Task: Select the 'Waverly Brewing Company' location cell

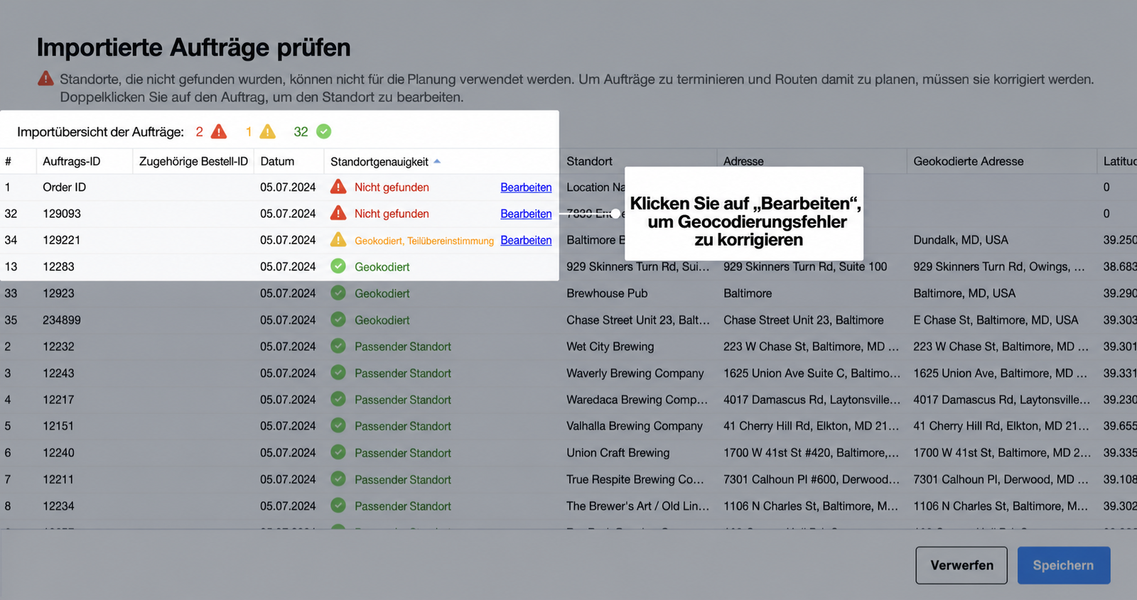Action: pos(635,373)
